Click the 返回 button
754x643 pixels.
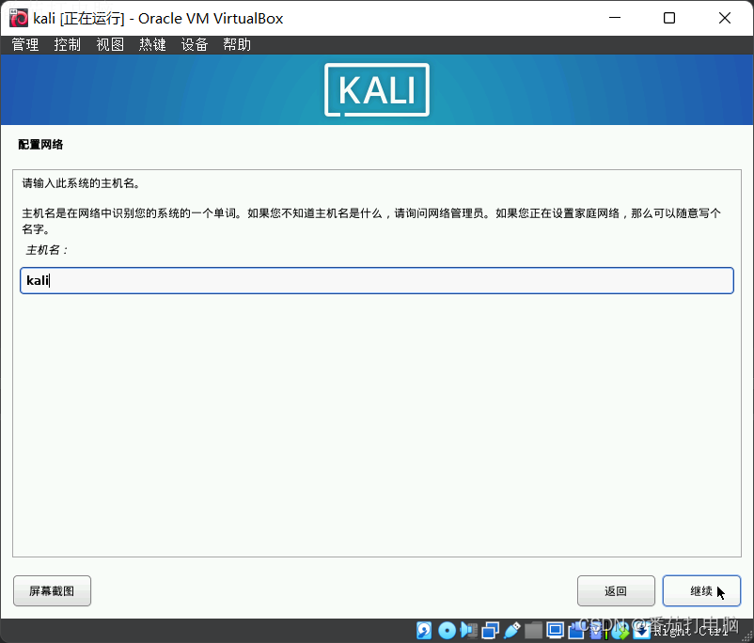pyautogui.click(x=616, y=590)
